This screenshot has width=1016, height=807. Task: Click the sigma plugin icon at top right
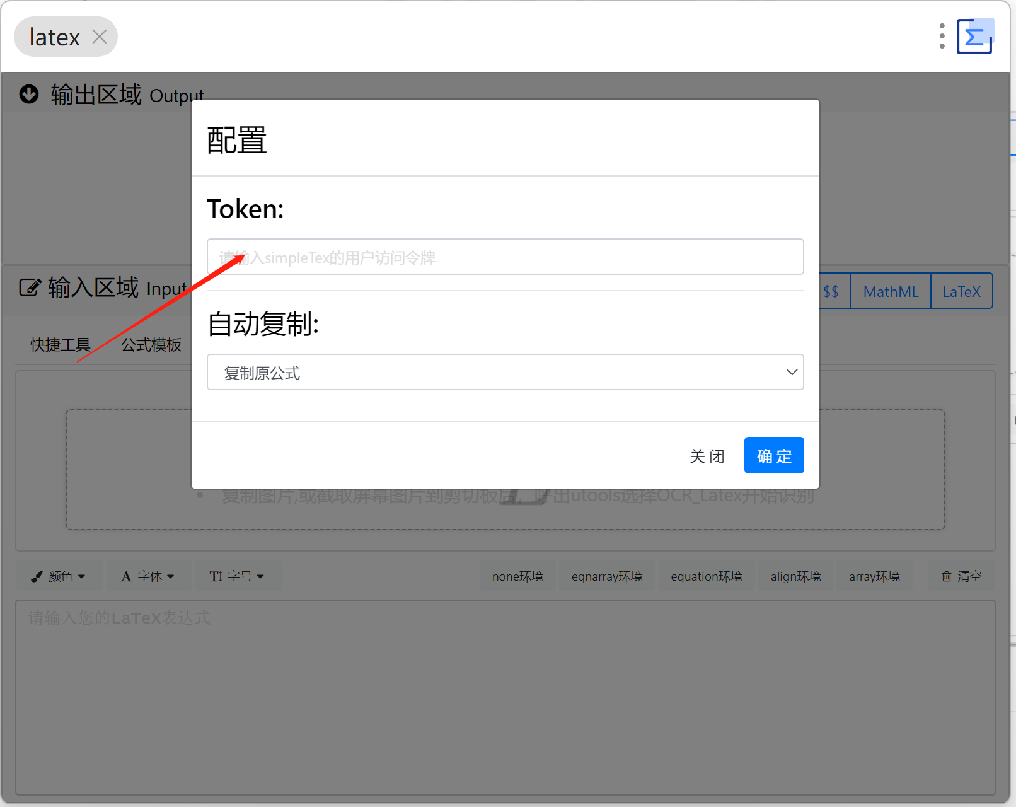pos(974,37)
